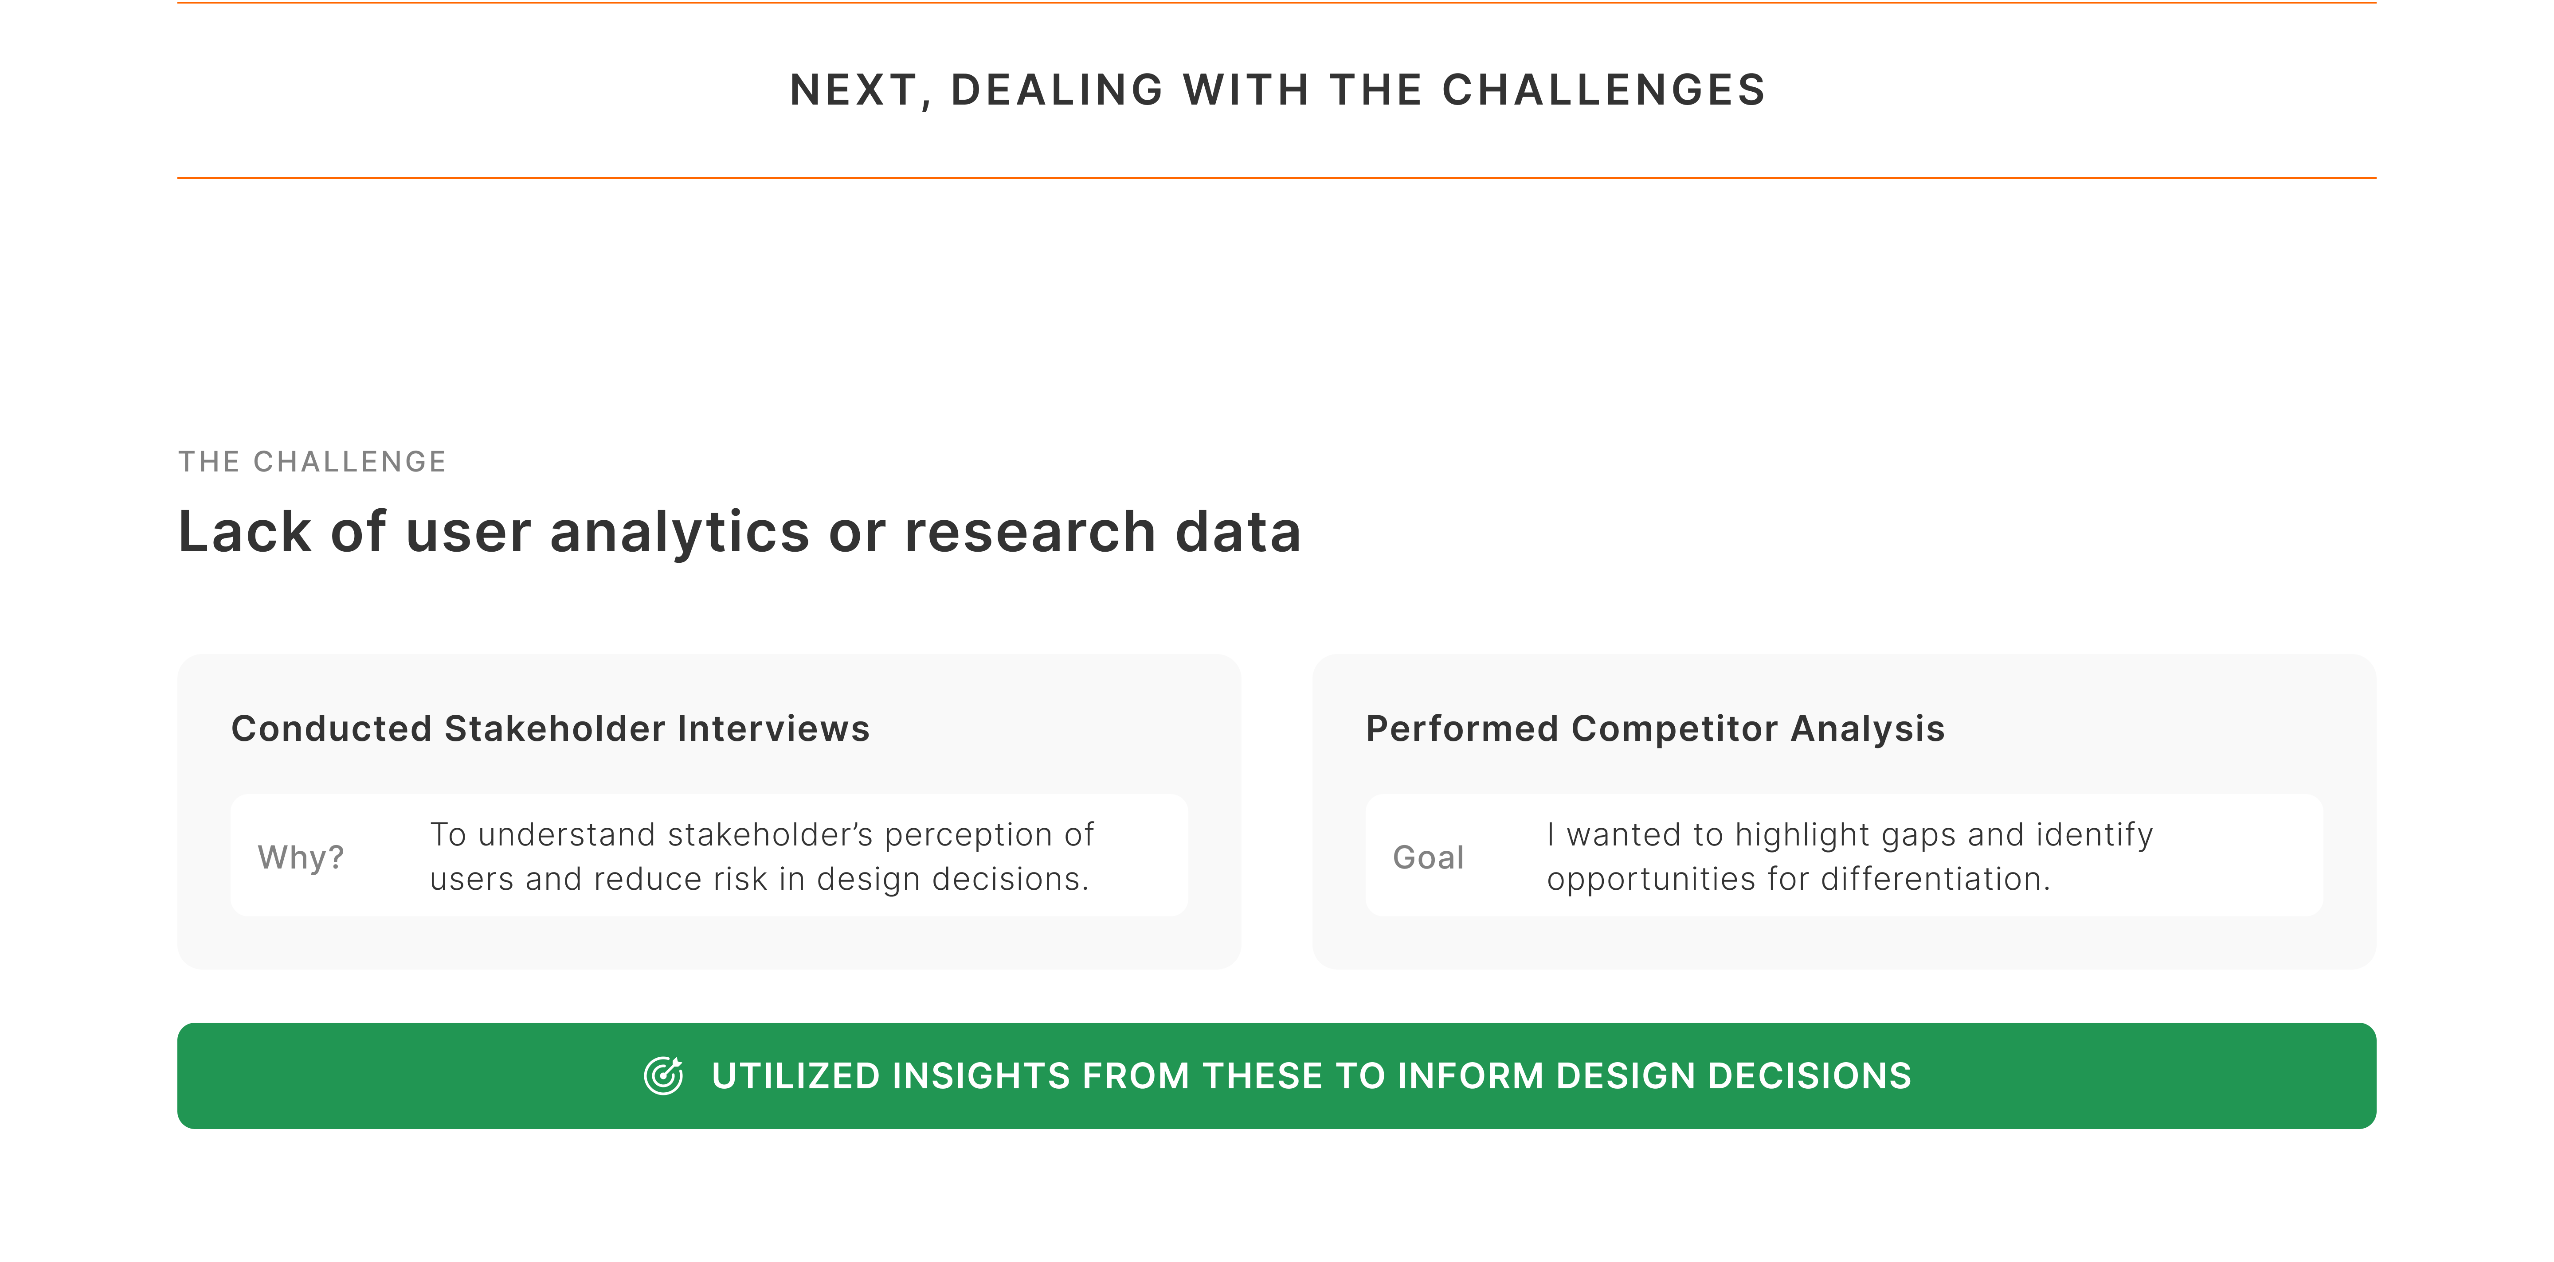Select the small 'THE CHALLENGE' label
The image size is (2554, 1262).
tap(312, 462)
